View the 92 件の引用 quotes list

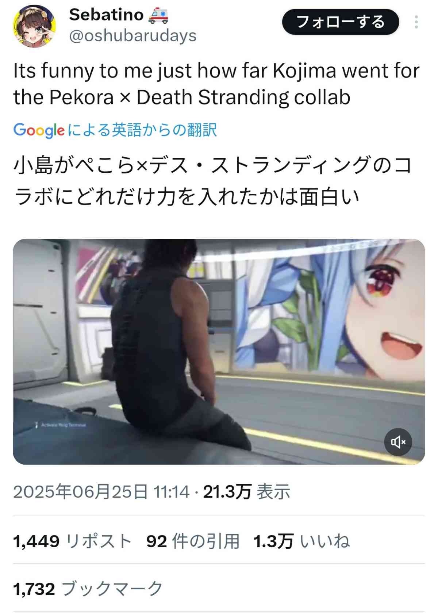click(x=193, y=541)
